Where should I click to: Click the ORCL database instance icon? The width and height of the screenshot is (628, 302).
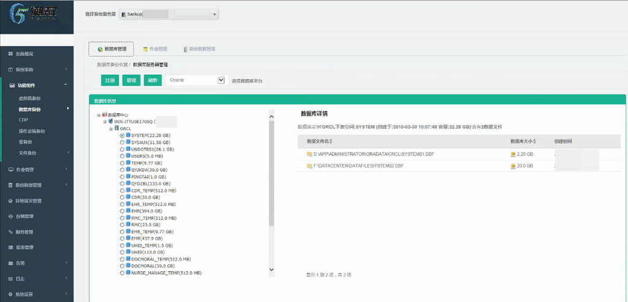117,128
